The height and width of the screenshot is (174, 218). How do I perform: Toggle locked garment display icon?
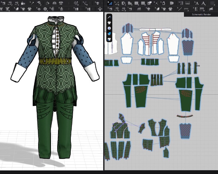109,39
